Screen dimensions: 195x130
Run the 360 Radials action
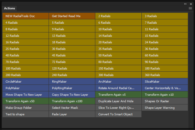[165, 75]
